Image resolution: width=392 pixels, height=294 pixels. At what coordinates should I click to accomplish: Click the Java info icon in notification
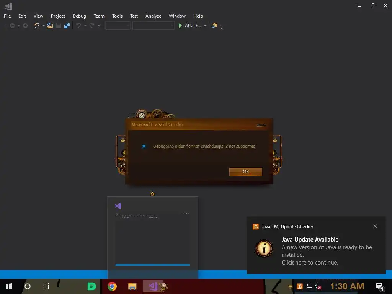pos(264,248)
